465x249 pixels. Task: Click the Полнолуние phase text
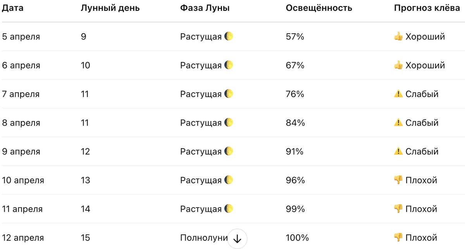coord(203,238)
